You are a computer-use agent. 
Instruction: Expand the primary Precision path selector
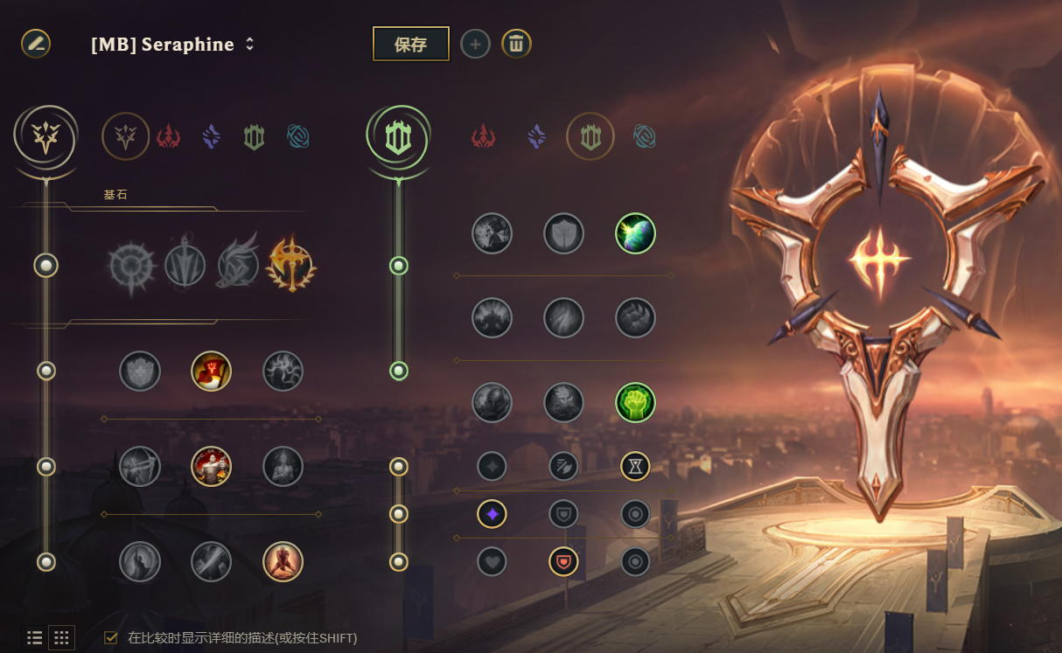pyautogui.click(x=45, y=137)
